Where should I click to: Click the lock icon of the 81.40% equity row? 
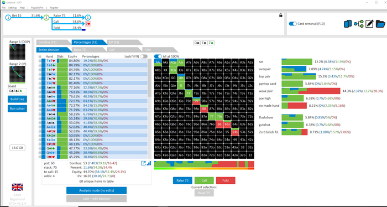[x=40, y=83]
